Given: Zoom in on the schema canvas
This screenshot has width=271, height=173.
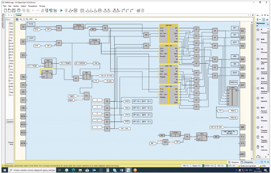Looking at the screenshot, I should click(27, 19).
